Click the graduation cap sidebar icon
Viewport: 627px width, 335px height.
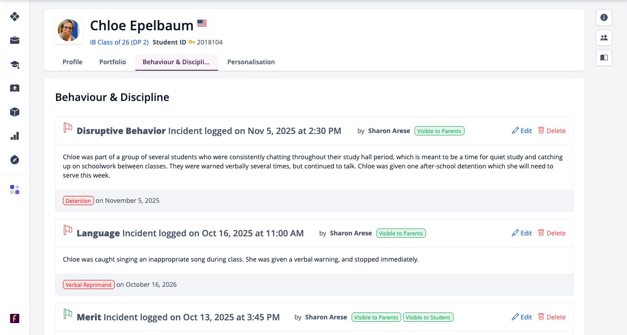point(15,64)
